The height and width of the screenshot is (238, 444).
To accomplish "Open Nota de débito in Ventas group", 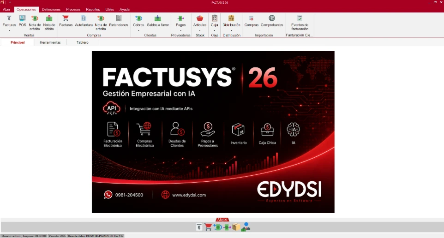I will [x=49, y=23].
